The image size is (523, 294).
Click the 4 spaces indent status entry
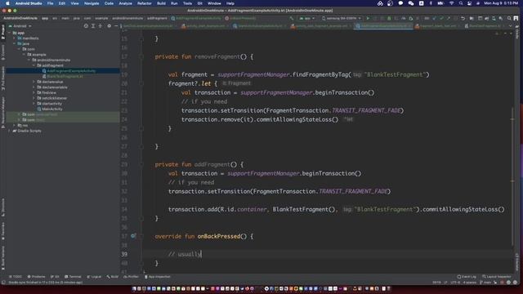(x=470, y=283)
